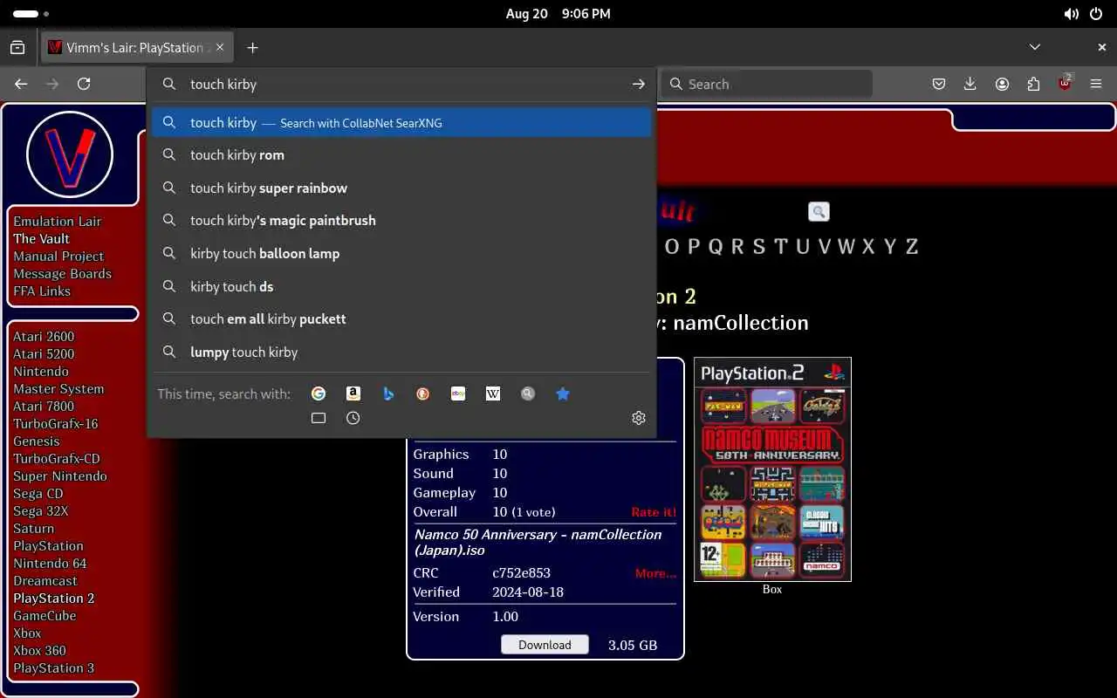
Task: Reload the current page
Action: [84, 84]
